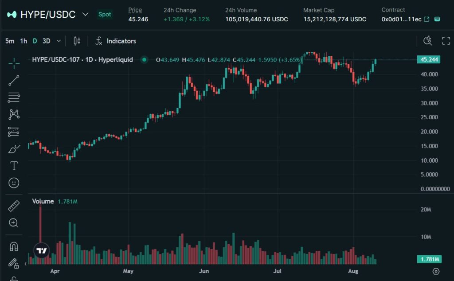Viewport: 454px width, 281px height.
Task: Click the Apr label on time axis
Action: [x=55, y=271]
